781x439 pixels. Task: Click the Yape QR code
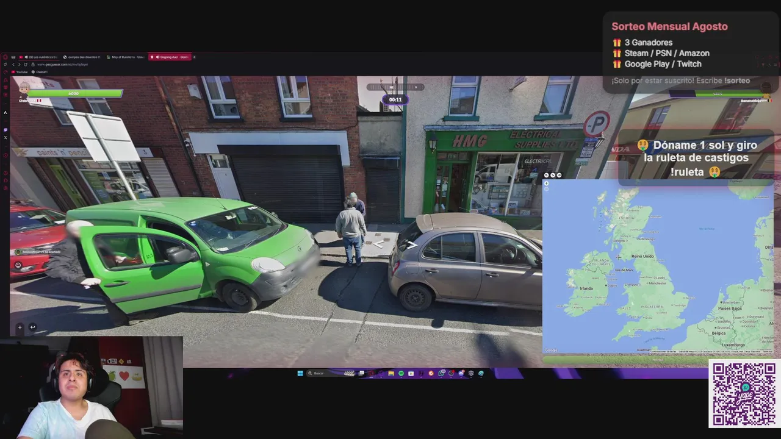click(x=744, y=394)
